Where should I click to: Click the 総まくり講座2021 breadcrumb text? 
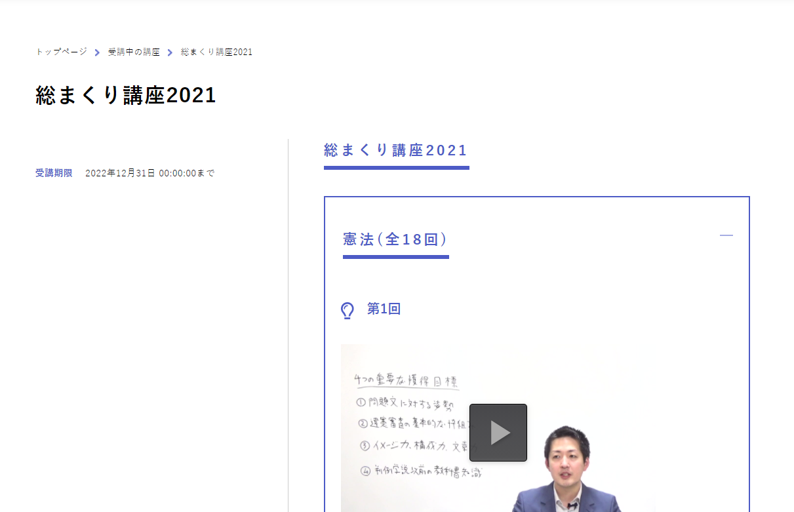pyautogui.click(x=216, y=52)
